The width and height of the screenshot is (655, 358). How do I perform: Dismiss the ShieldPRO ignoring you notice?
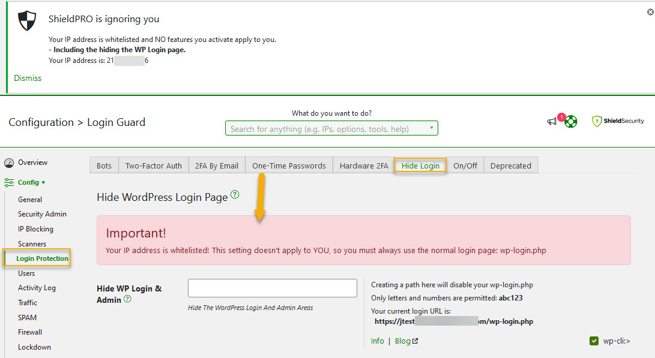click(x=28, y=78)
